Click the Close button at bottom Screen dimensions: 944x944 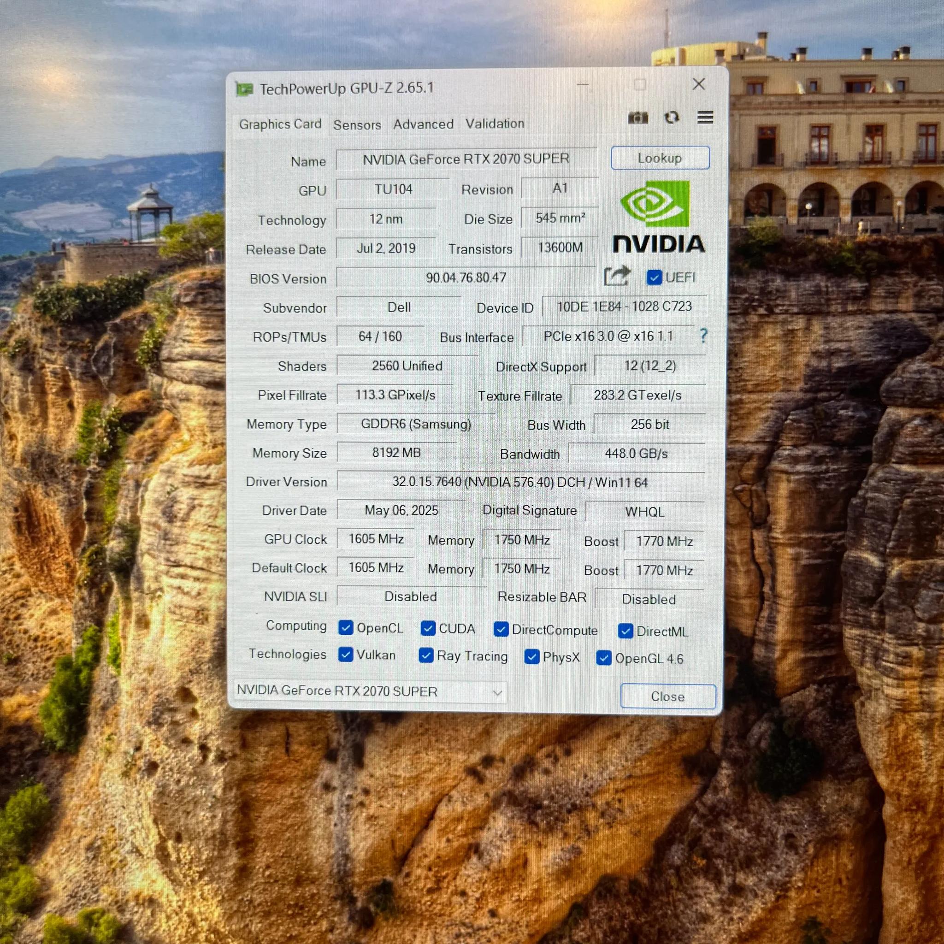tap(667, 696)
